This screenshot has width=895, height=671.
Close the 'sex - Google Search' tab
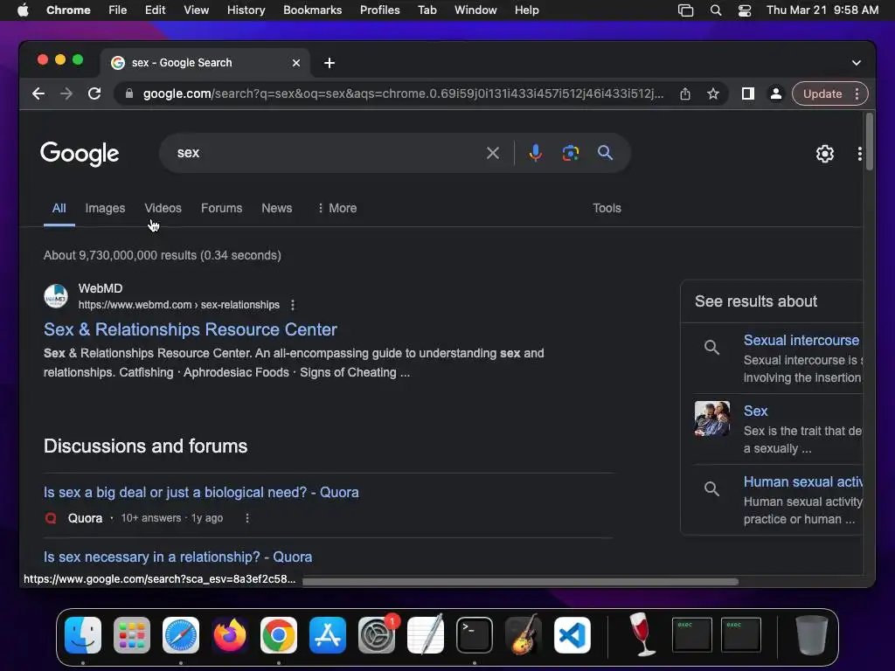tap(296, 63)
